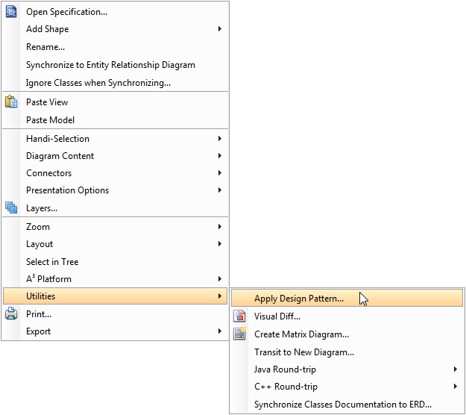The width and height of the screenshot is (466, 415).
Task: Expand the Diagram Content submenu arrow
Action: pos(220,156)
